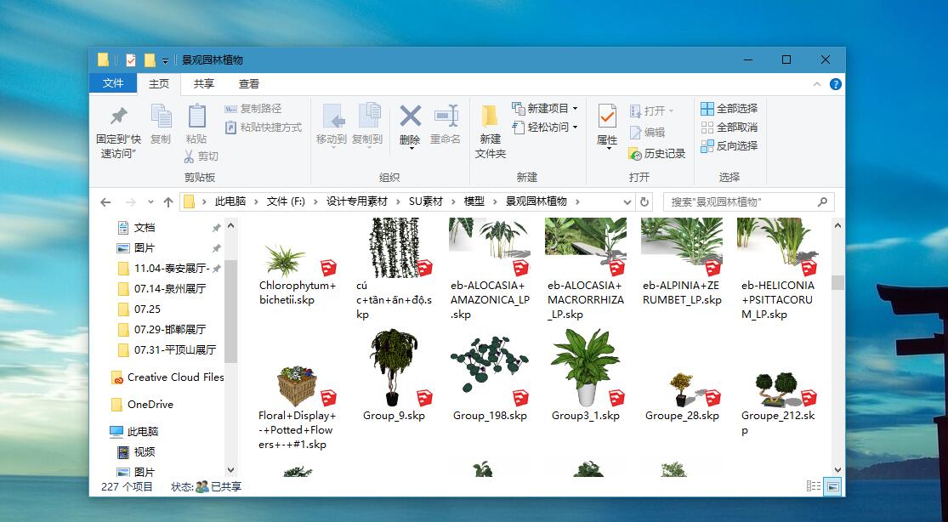Switch to the 查看 (View) tab

248,84
